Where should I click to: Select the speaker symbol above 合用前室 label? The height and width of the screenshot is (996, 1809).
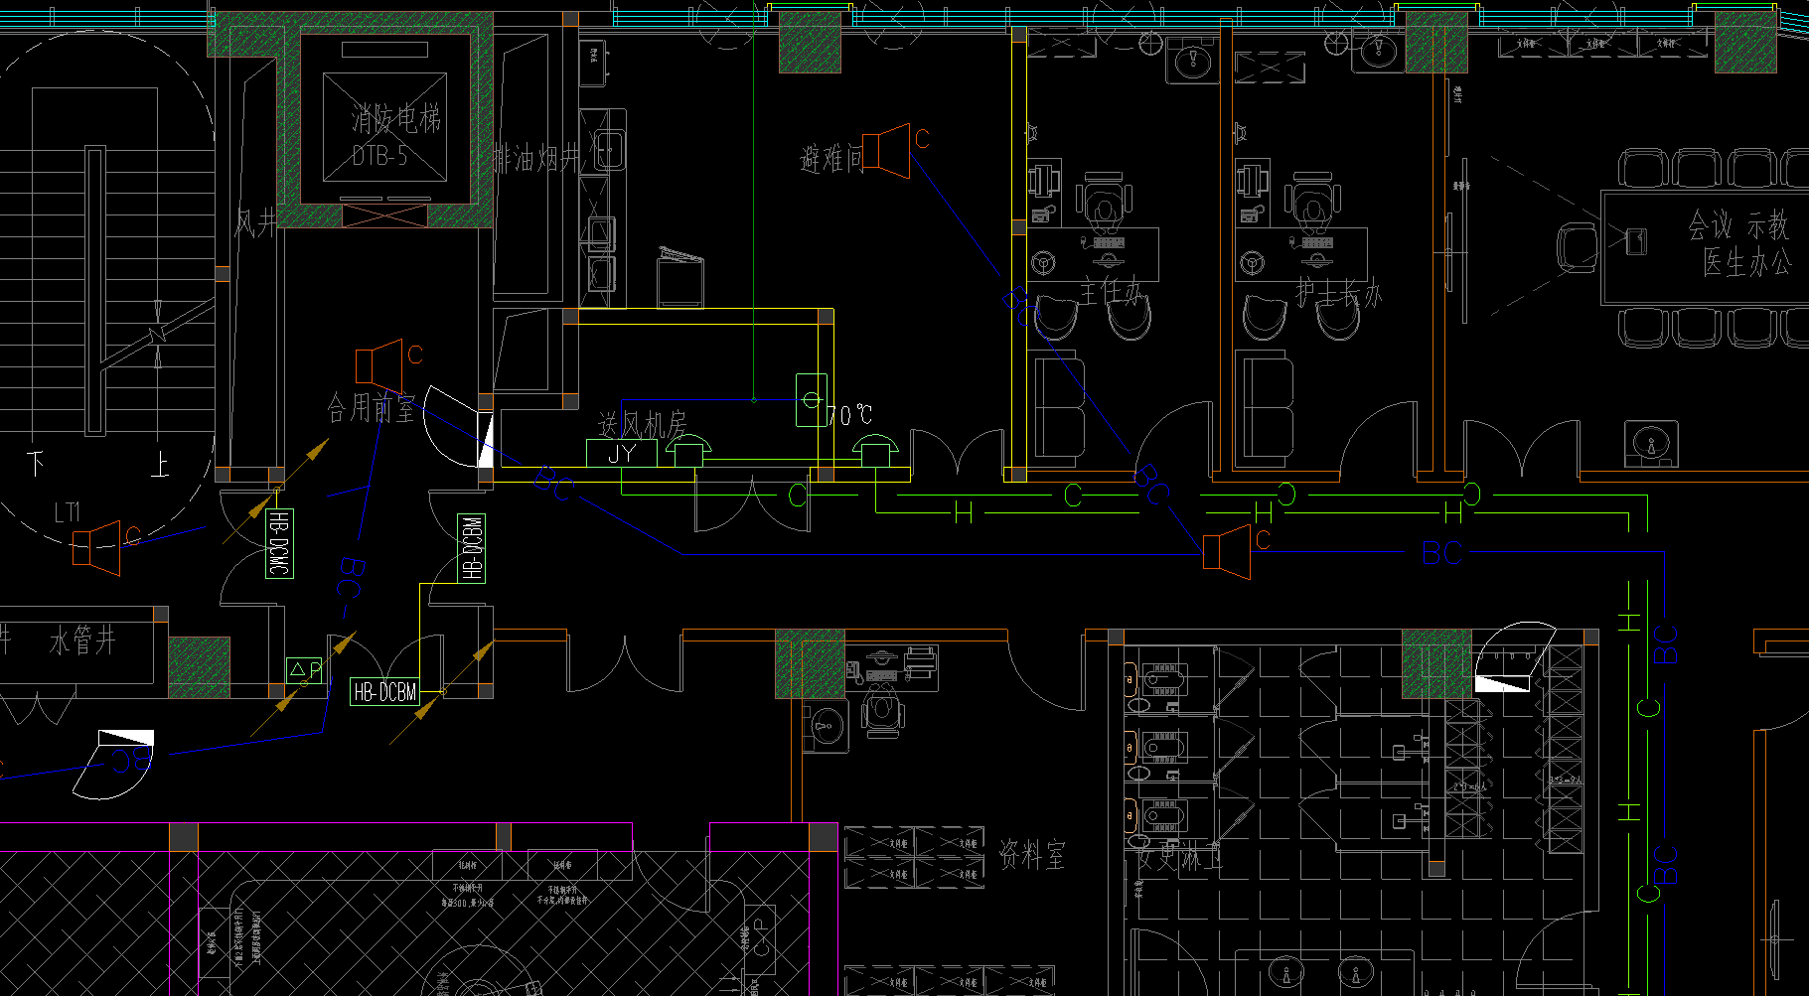tap(379, 366)
